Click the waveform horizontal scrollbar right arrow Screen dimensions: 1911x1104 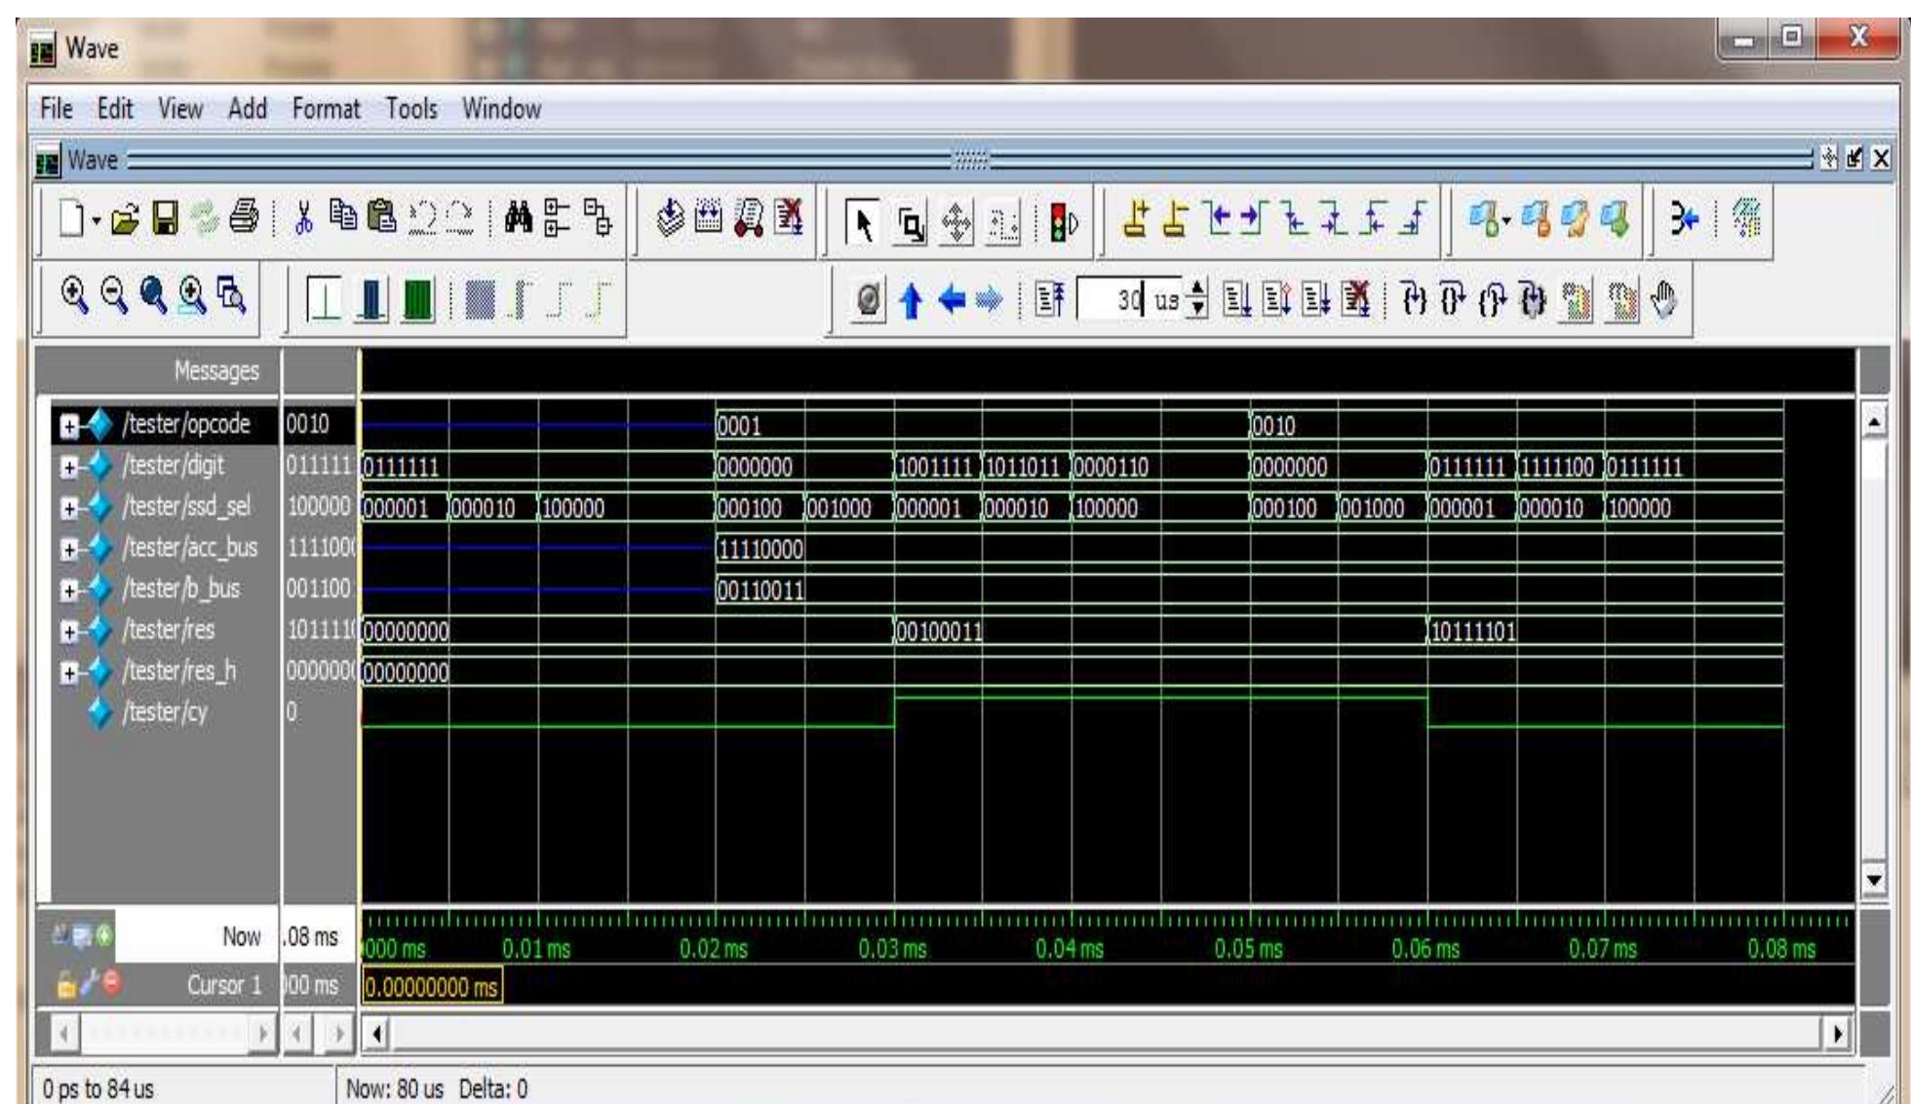[1837, 1034]
